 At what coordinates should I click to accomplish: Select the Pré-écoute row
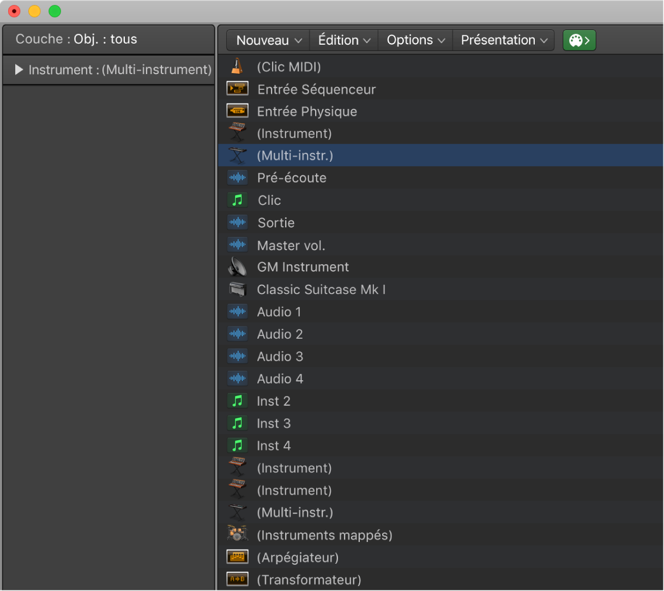440,178
